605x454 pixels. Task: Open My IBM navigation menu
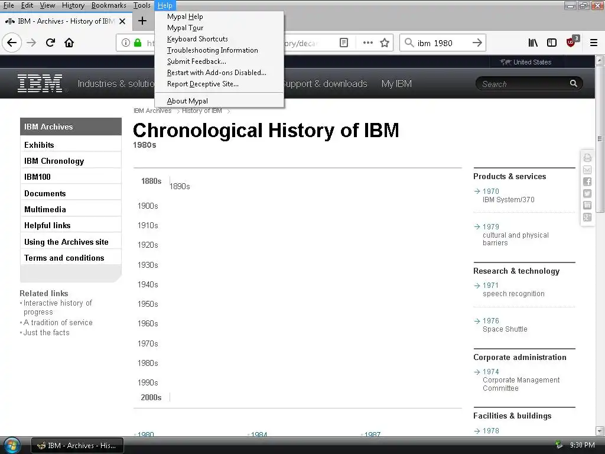coord(396,83)
